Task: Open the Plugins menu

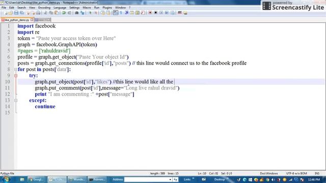Action: click(x=107, y=8)
